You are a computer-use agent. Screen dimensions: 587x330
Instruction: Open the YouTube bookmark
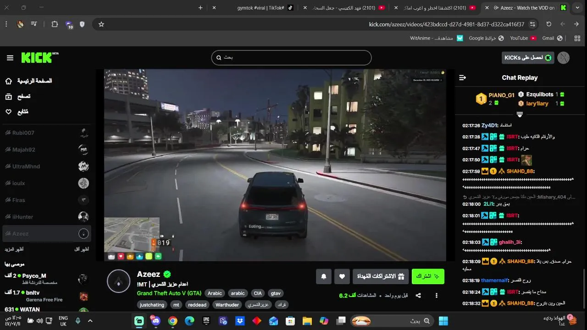[x=523, y=38]
